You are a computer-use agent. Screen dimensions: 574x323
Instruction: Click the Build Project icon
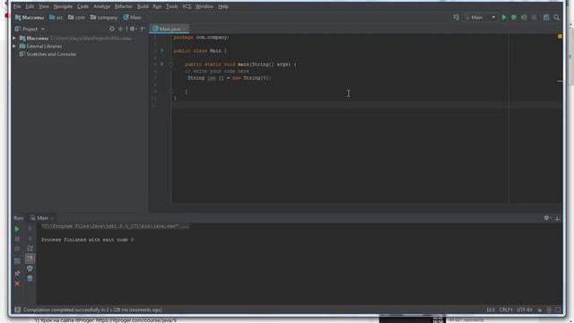tap(457, 17)
